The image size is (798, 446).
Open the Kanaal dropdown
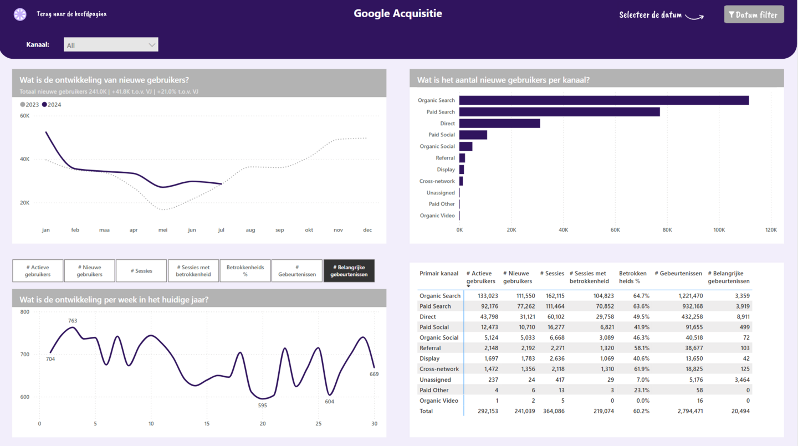click(x=111, y=45)
